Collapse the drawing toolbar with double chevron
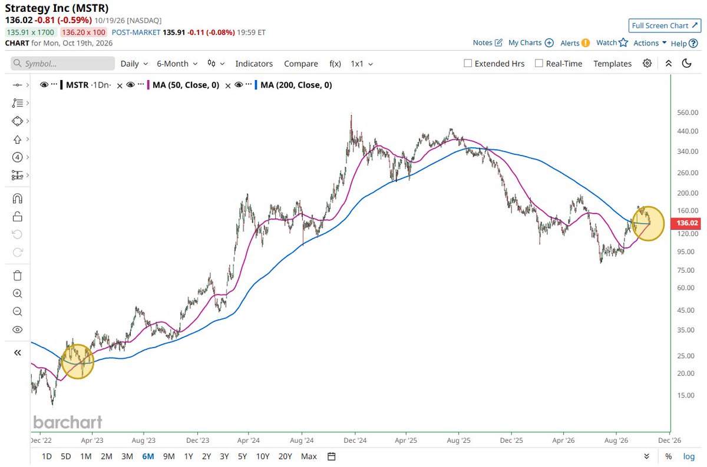Viewport: 707px width, 467px height. tap(17, 353)
